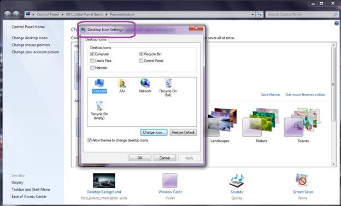Toggle the Computer checkbox
341x206 pixels.
pos(92,54)
